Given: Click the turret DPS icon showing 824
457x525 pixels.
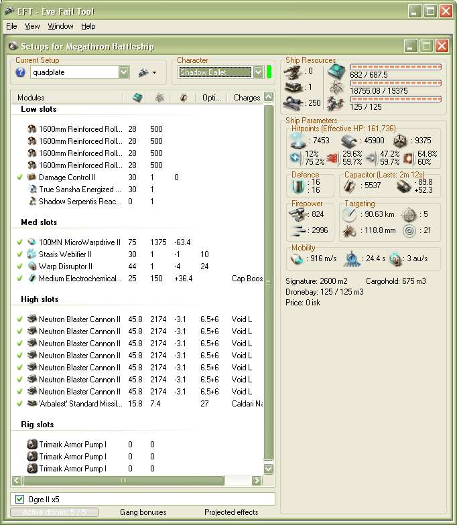Looking at the screenshot, I should pos(298,214).
